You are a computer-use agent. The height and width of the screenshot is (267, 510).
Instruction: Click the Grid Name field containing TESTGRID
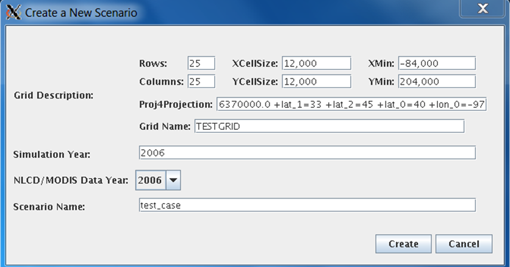(329, 126)
